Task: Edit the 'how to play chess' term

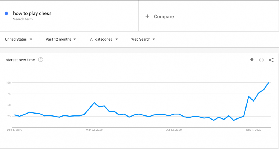Action: [x=32, y=13]
